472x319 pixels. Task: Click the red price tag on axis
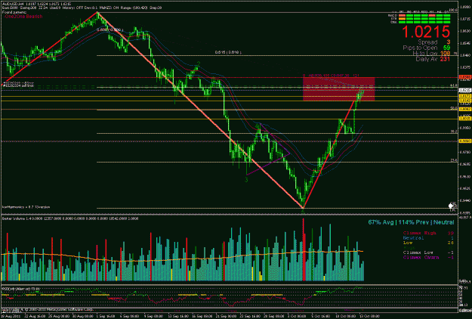point(464,77)
